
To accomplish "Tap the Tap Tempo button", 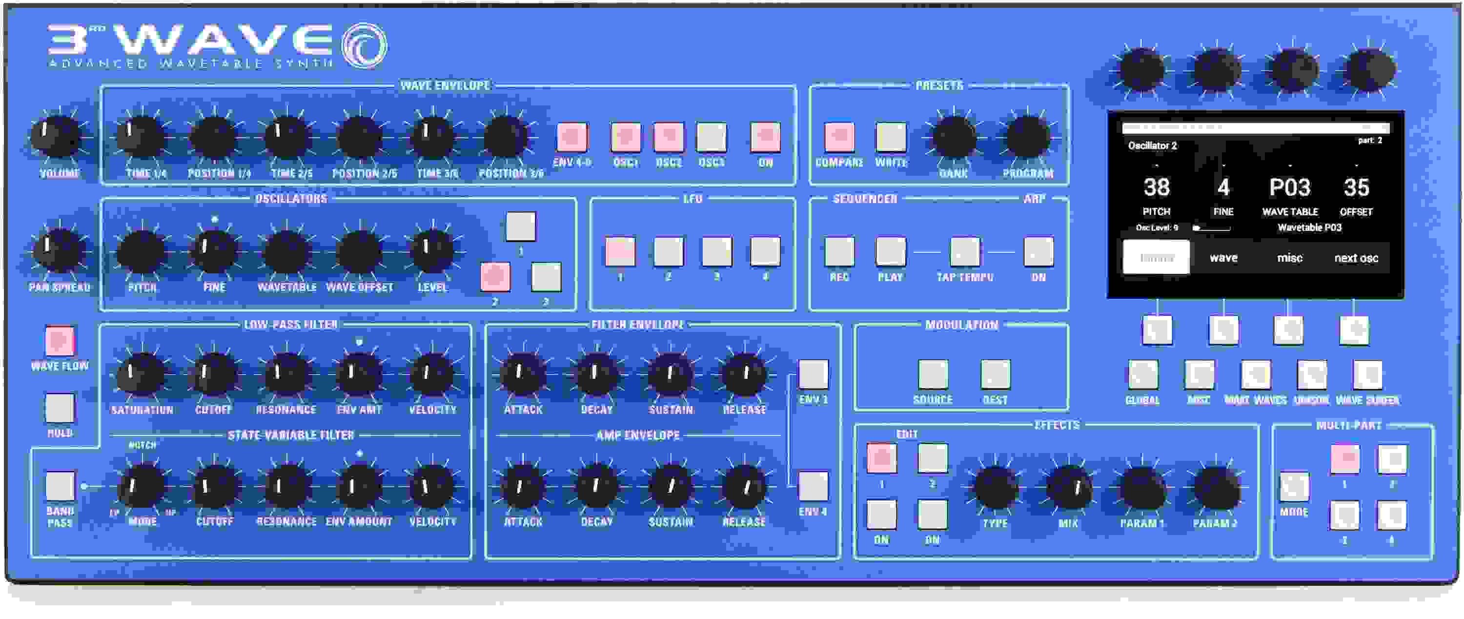I will (x=965, y=252).
